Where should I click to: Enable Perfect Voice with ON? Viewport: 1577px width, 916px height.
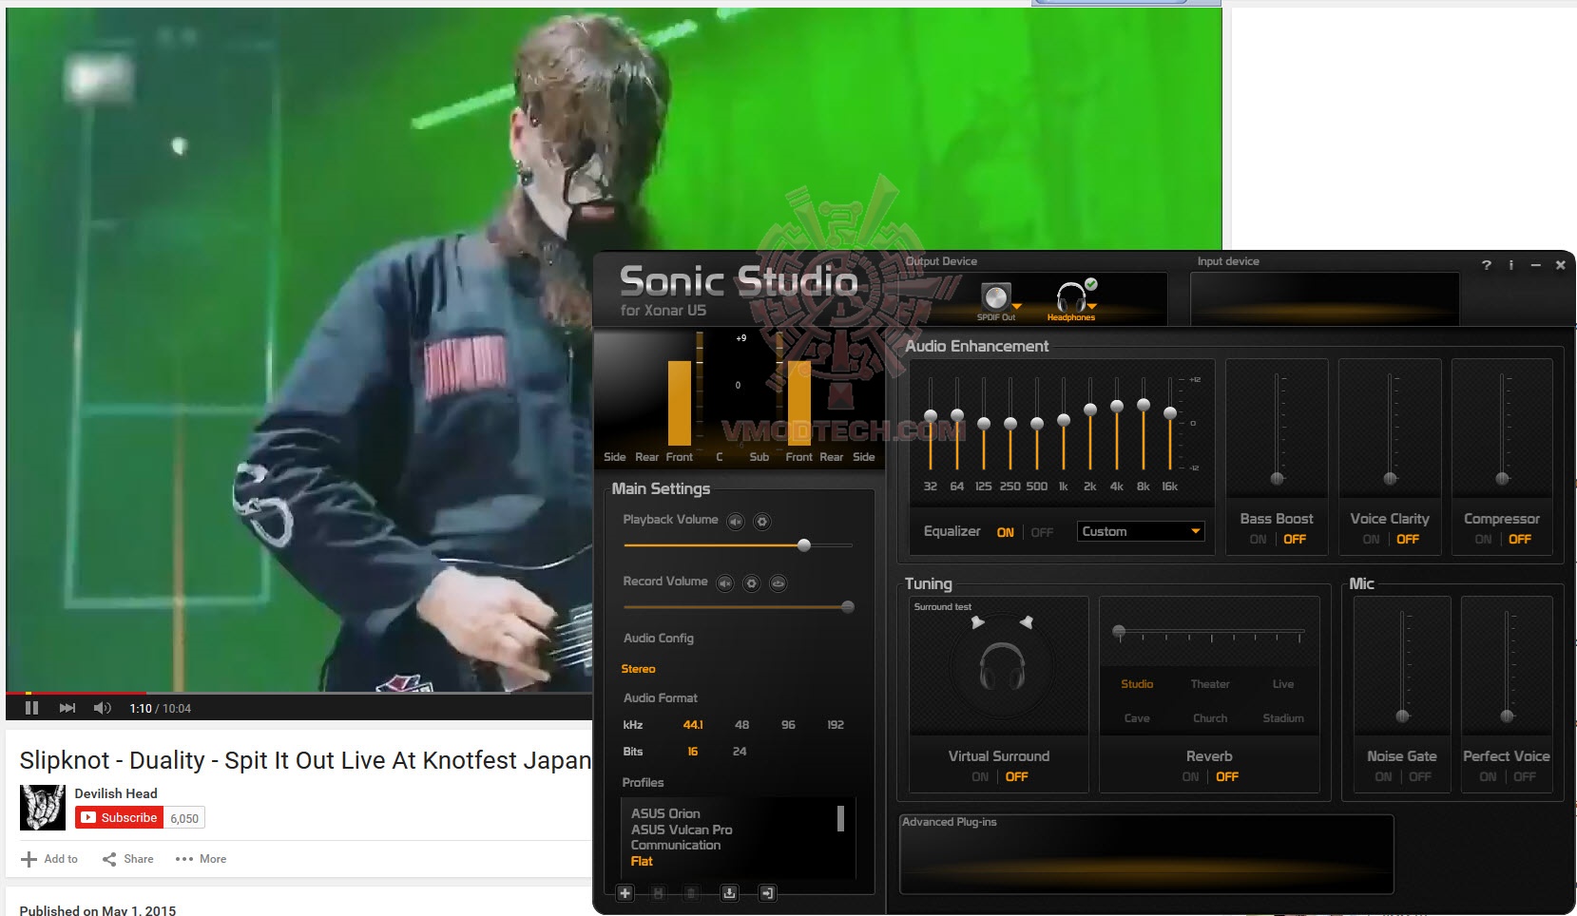click(x=1488, y=777)
